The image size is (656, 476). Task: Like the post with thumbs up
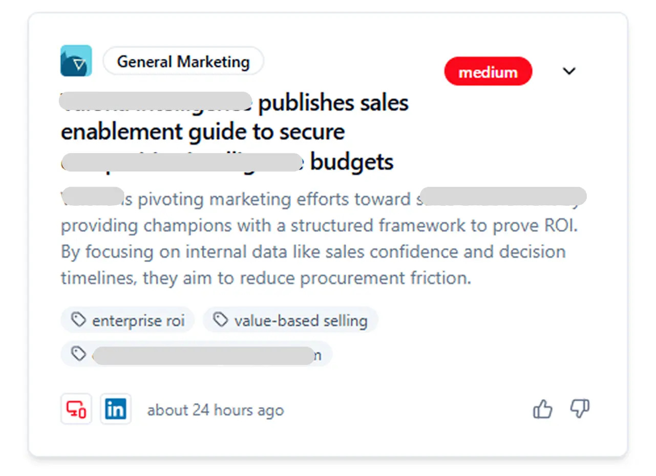click(543, 409)
